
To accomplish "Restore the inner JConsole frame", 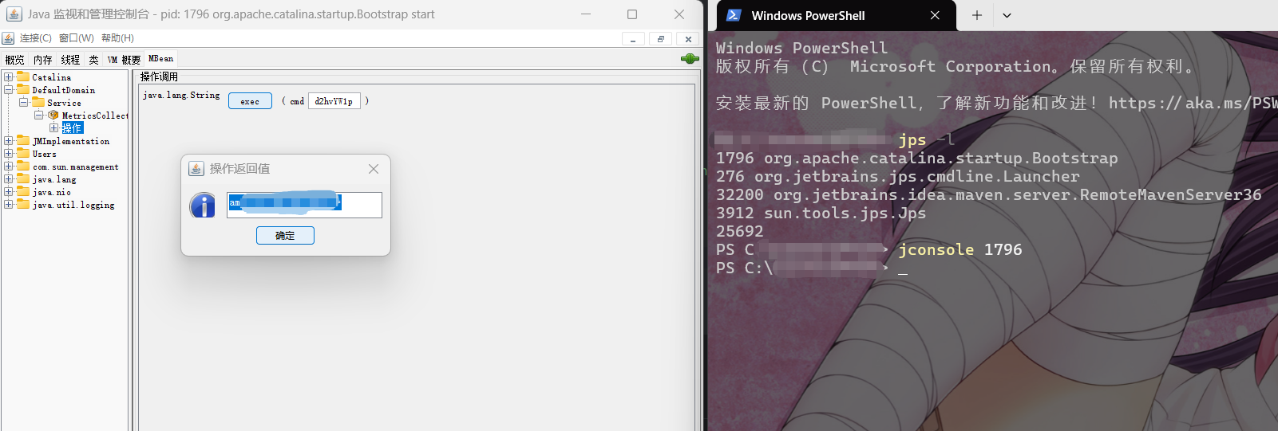I will point(660,39).
